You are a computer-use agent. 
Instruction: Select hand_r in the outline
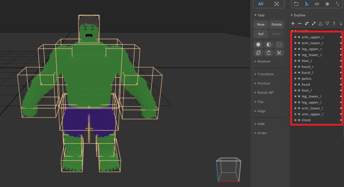308,67
